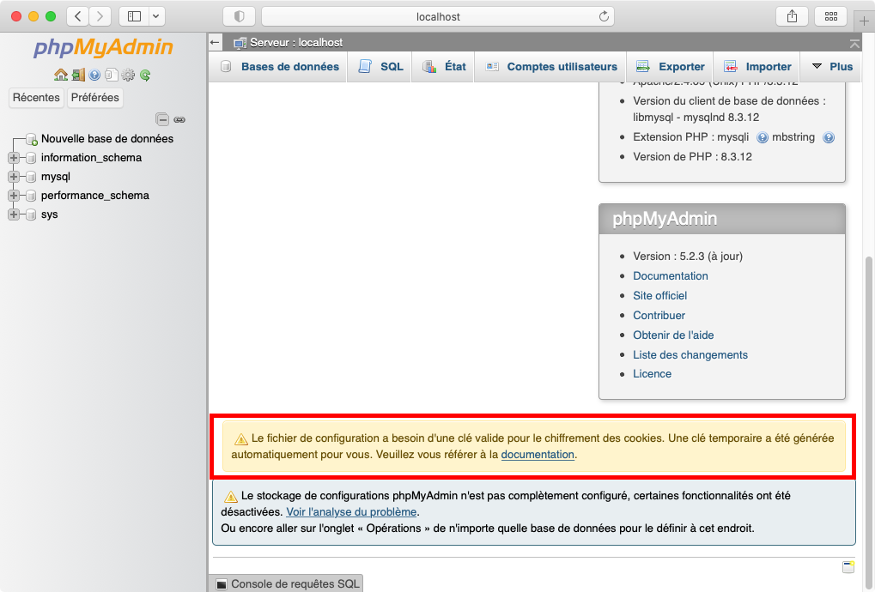Open the 'Voir l'analyse du problème' link
Image resolution: width=875 pixels, height=592 pixels.
(351, 512)
